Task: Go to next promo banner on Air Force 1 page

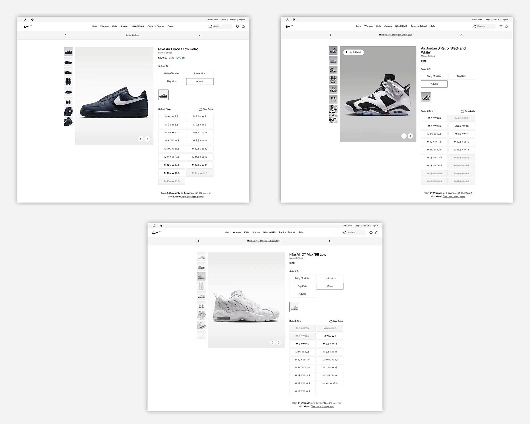Action: tap(199, 35)
